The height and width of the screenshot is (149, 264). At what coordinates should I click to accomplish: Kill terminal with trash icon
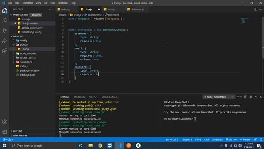point(250,97)
